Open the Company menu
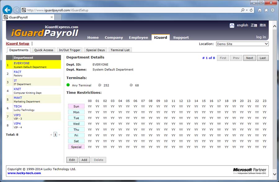 pyautogui.click(x=114, y=38)
